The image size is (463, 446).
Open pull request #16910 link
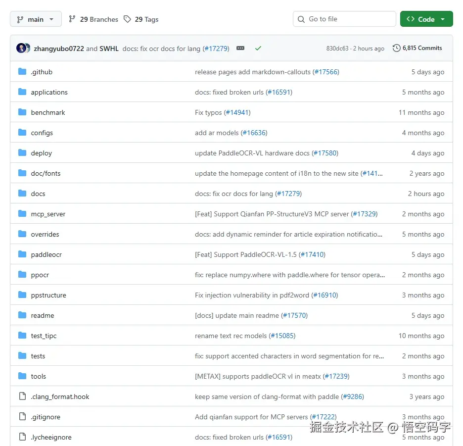point(324,295)
